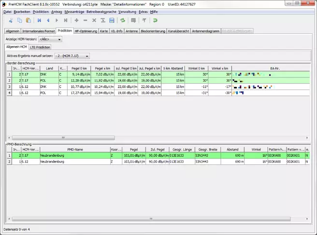
Task: Click the comment speech bubble icon
Action: pos(133,20)
